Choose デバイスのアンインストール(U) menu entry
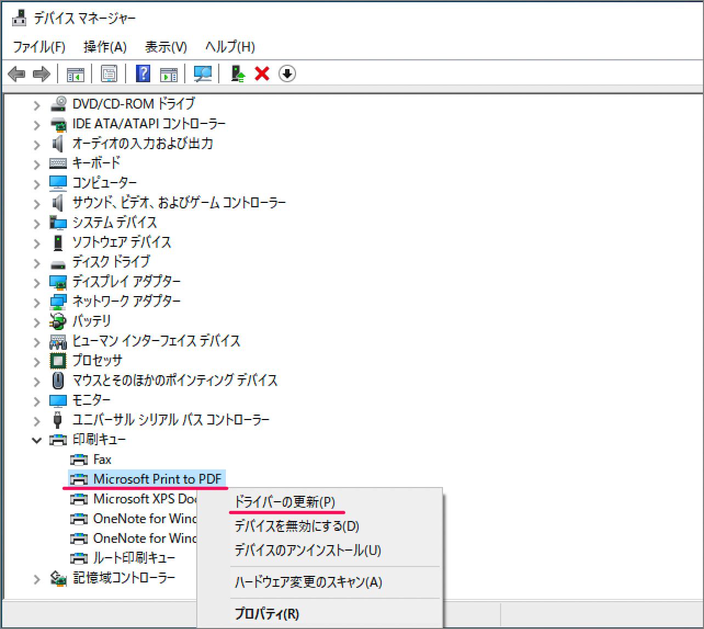Viewport: 704px width, 629px height. tap(308, 550)
